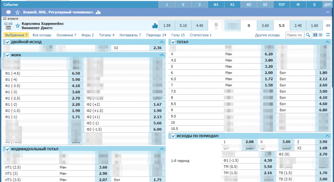Image resolution: width=334 pixels, height=182 pixels.
Task: Collapse all markets with double-arrow icon
Action: pos(328,35)
